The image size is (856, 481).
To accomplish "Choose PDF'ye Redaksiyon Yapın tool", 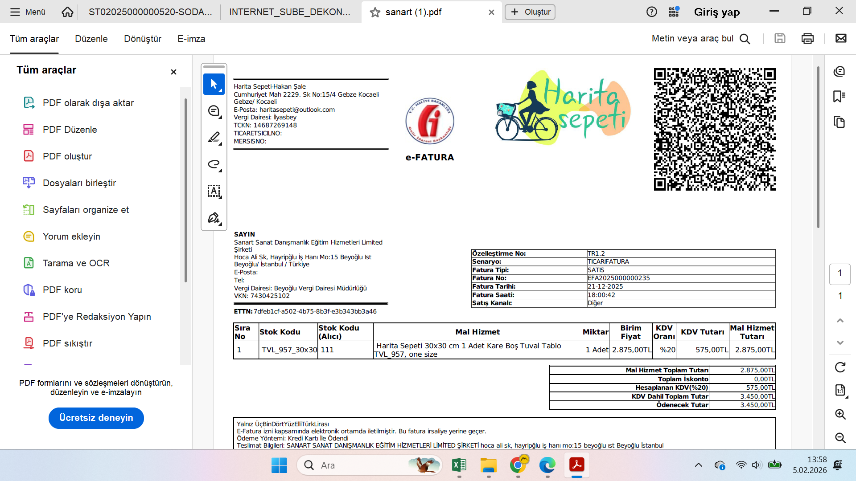I will pyautogui.click(x=96, y=317).
